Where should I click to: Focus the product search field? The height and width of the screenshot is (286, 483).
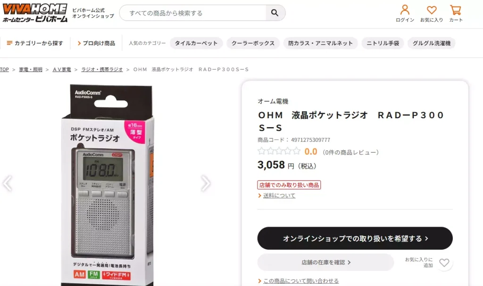(193, 13)
